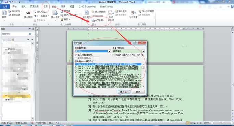This screenshot has height=126, width=234.
Task: Open the search options arrow beside magnifier
Action: (33, 34)
